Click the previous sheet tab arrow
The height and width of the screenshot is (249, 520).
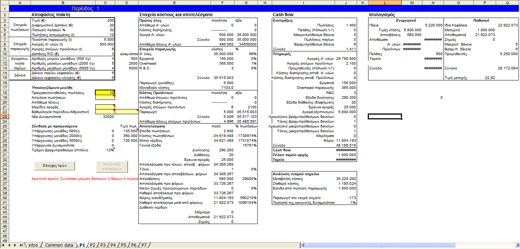tap(9, 245)
